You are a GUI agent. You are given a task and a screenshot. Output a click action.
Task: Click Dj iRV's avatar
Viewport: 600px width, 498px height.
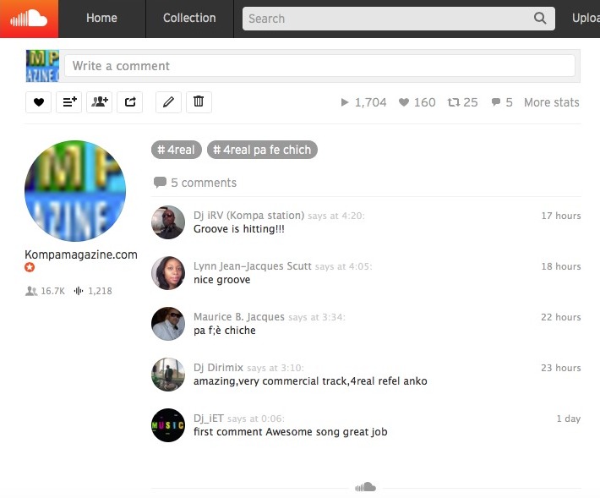pos(168,222)
